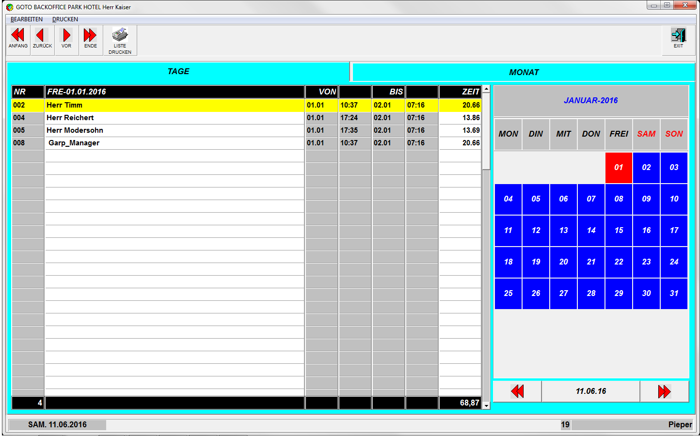700x436 pixels.
Task: Jump to the end with ENDE icon
Action: 90,35
